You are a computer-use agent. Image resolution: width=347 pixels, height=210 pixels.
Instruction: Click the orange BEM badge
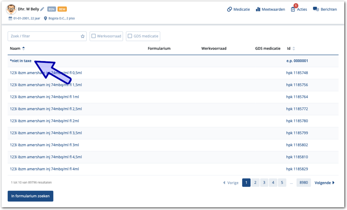(62, 9)
